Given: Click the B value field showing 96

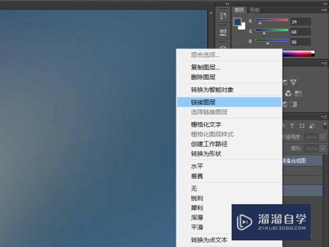Looking at the screenshot, I should click(x=301, y=42).
